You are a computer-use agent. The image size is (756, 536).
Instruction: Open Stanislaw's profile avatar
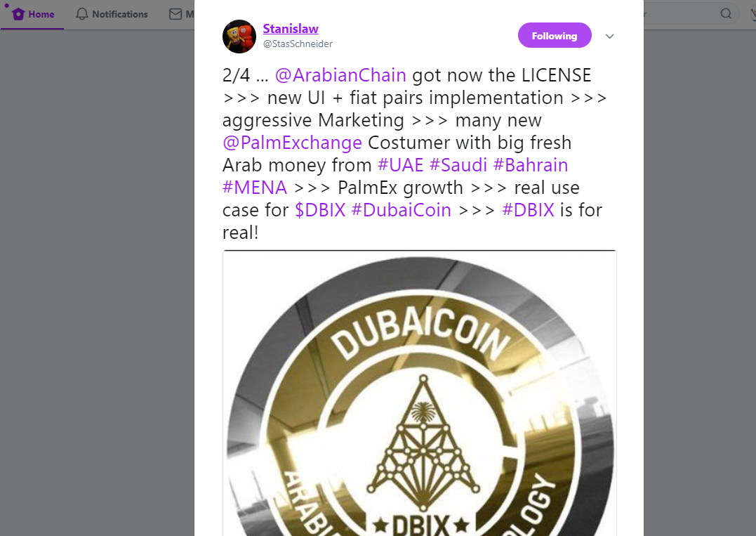[x=239, y=37]
